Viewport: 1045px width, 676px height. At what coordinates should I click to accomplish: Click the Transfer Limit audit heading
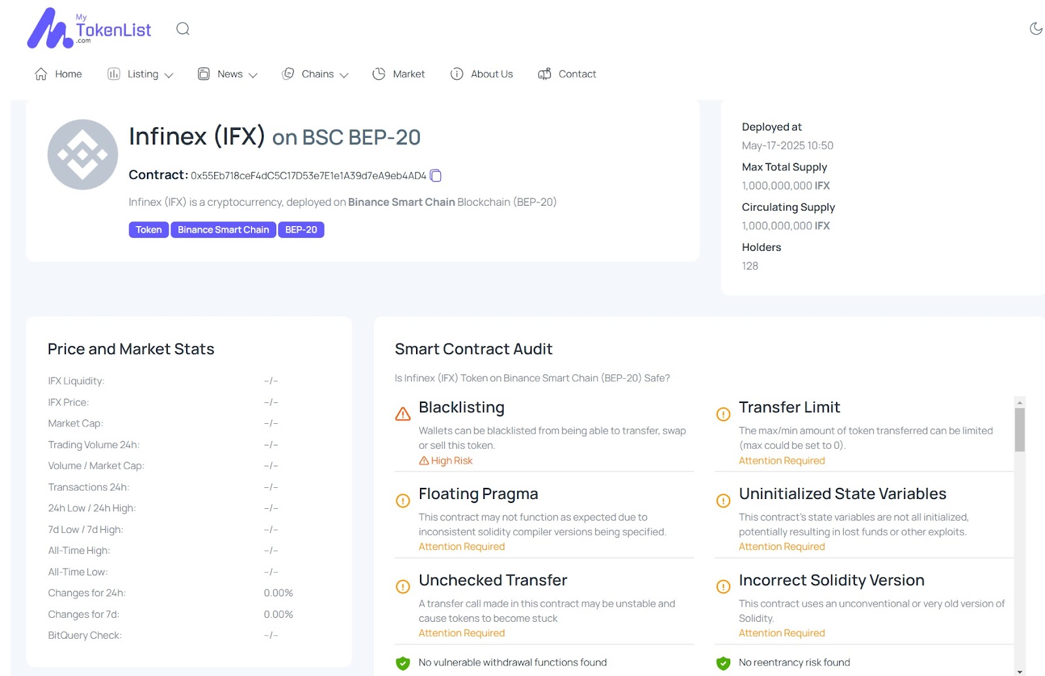790,408
